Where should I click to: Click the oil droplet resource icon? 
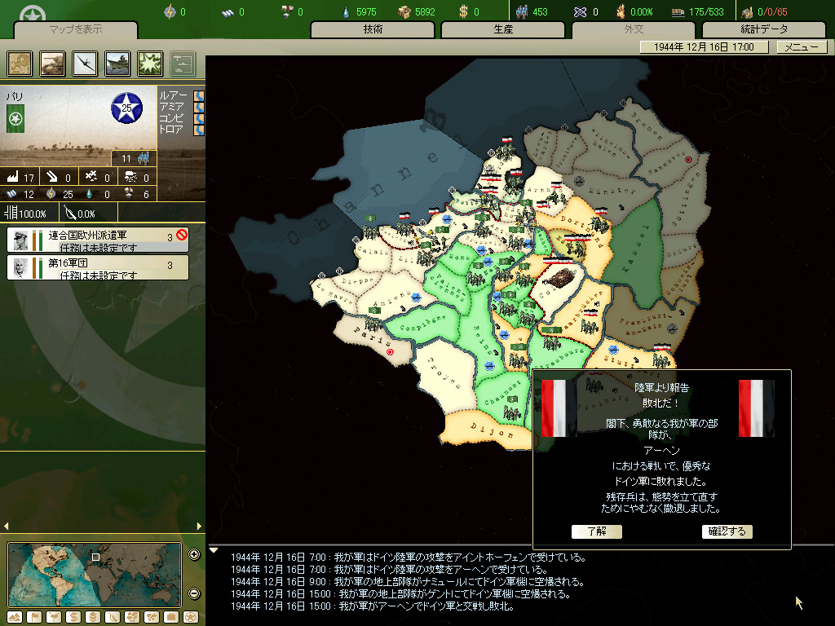pos(347,11)
